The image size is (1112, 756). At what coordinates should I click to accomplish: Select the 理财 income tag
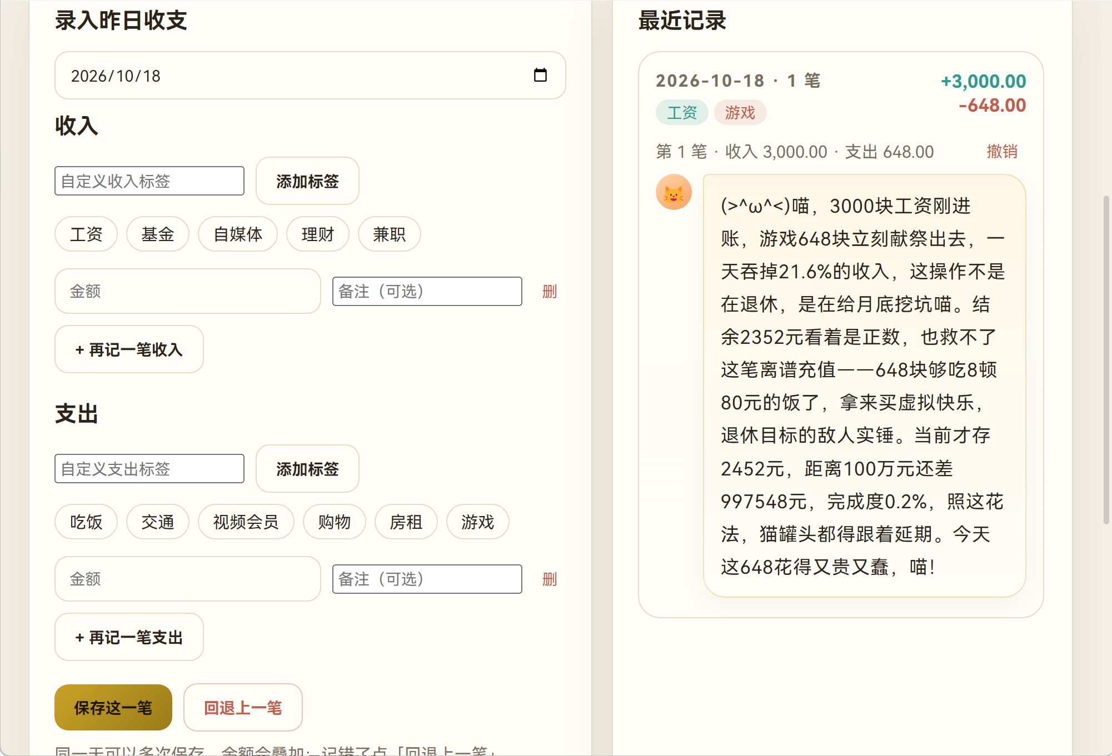point(318,234)
